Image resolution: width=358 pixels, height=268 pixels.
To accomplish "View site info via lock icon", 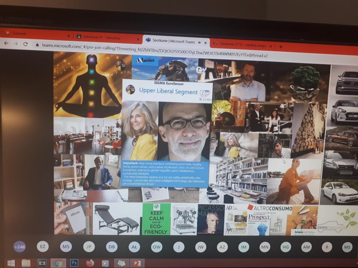I will tap(37, 45).
